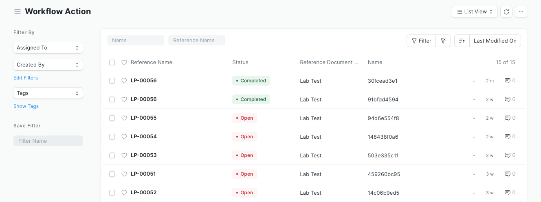
Task: Toggle sort direction icon beside Last Modified On
Action: (462, 41)
